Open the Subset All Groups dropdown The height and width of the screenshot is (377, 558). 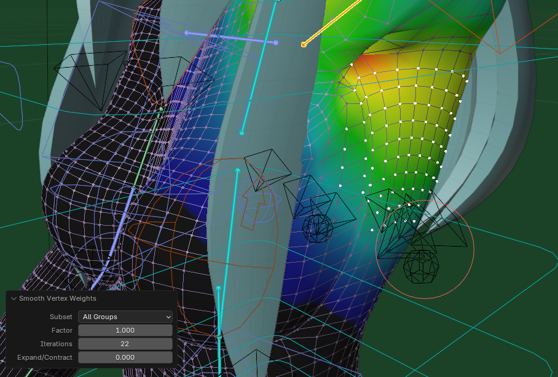point(125,317)
